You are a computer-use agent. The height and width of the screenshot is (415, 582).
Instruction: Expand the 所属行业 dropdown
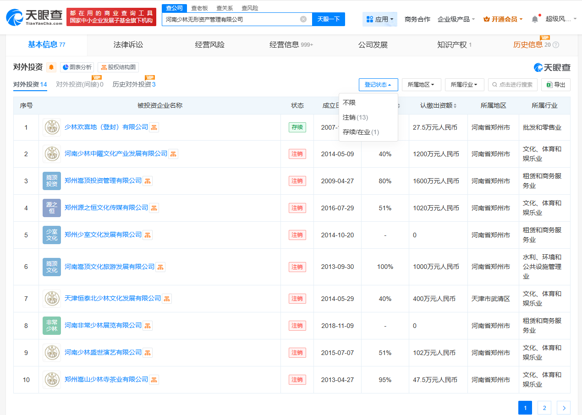pyautogui.click(x=464, y=85)
